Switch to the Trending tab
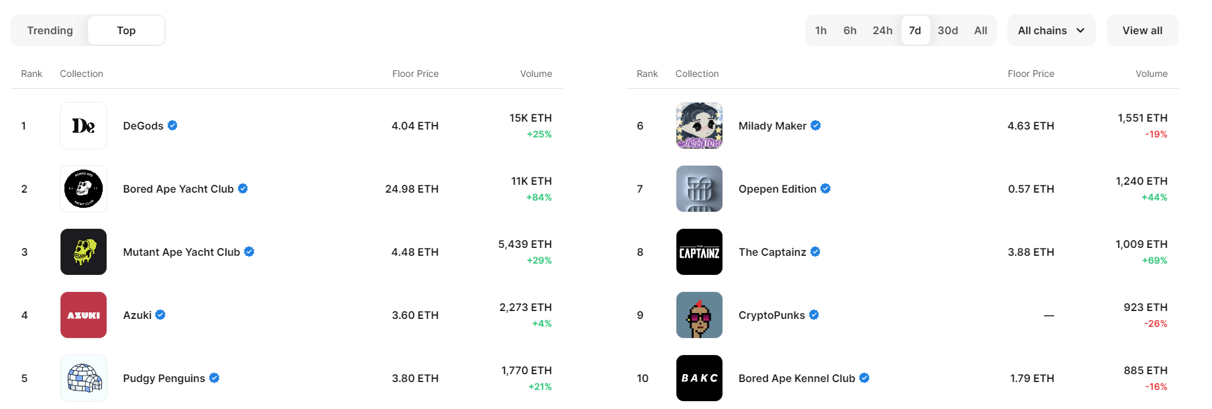Screen dimensions: 1212x409 tap(50, 30)
